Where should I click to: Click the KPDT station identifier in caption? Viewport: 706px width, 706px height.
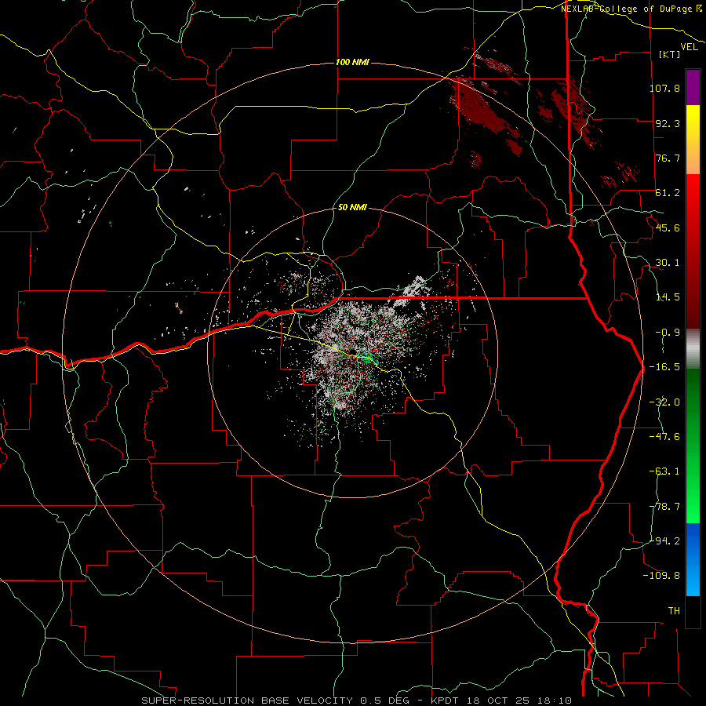tap(446, 701)
